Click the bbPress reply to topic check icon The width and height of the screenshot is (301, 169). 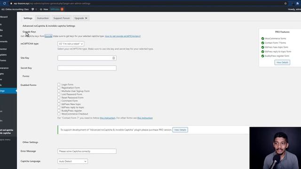(262, 52)
